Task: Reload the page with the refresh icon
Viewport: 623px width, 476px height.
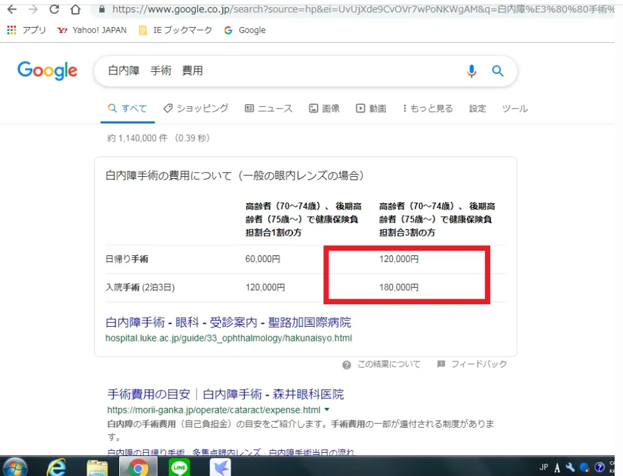Action: coord(54,9)
